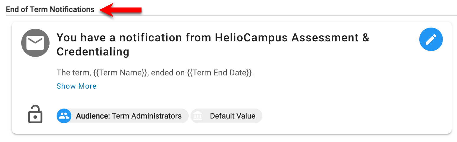Image resolution: width=457 pixels, height=142 pixels.
Task: Click the Term Administrators label text
Action: (147, 116)
